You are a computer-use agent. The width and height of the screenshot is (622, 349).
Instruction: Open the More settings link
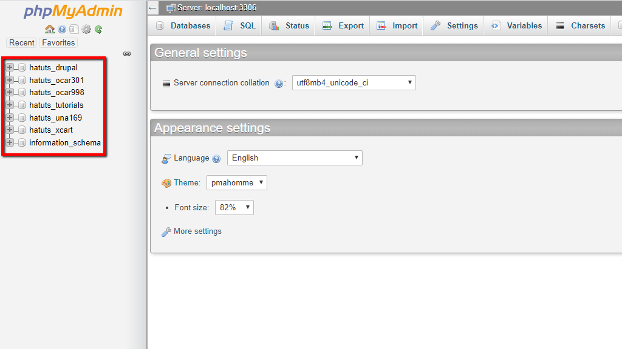[197, 231]
